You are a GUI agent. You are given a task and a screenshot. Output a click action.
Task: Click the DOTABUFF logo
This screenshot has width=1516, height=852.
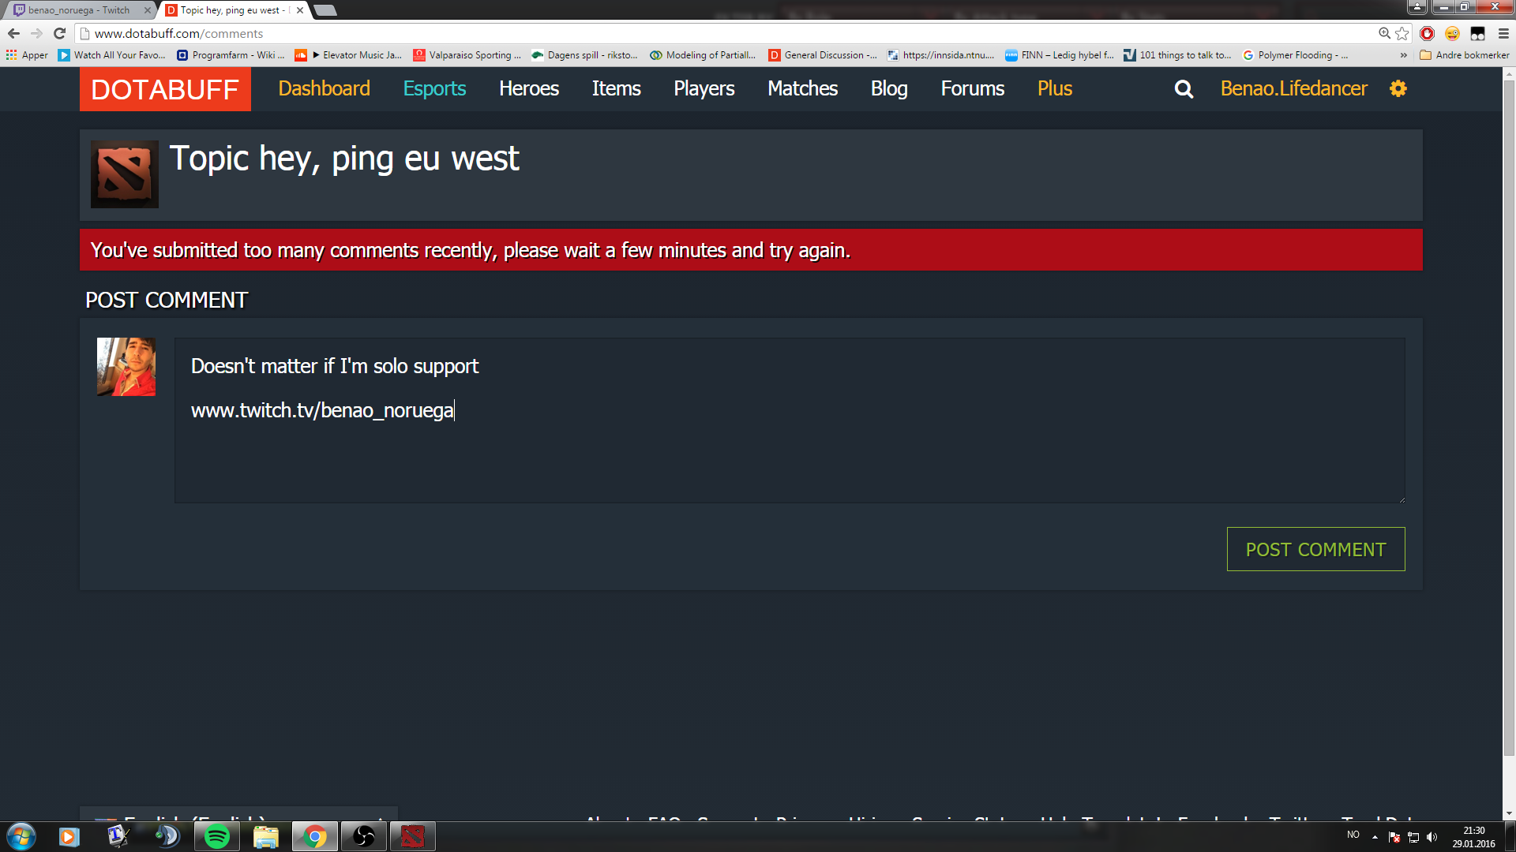[165, 89]
